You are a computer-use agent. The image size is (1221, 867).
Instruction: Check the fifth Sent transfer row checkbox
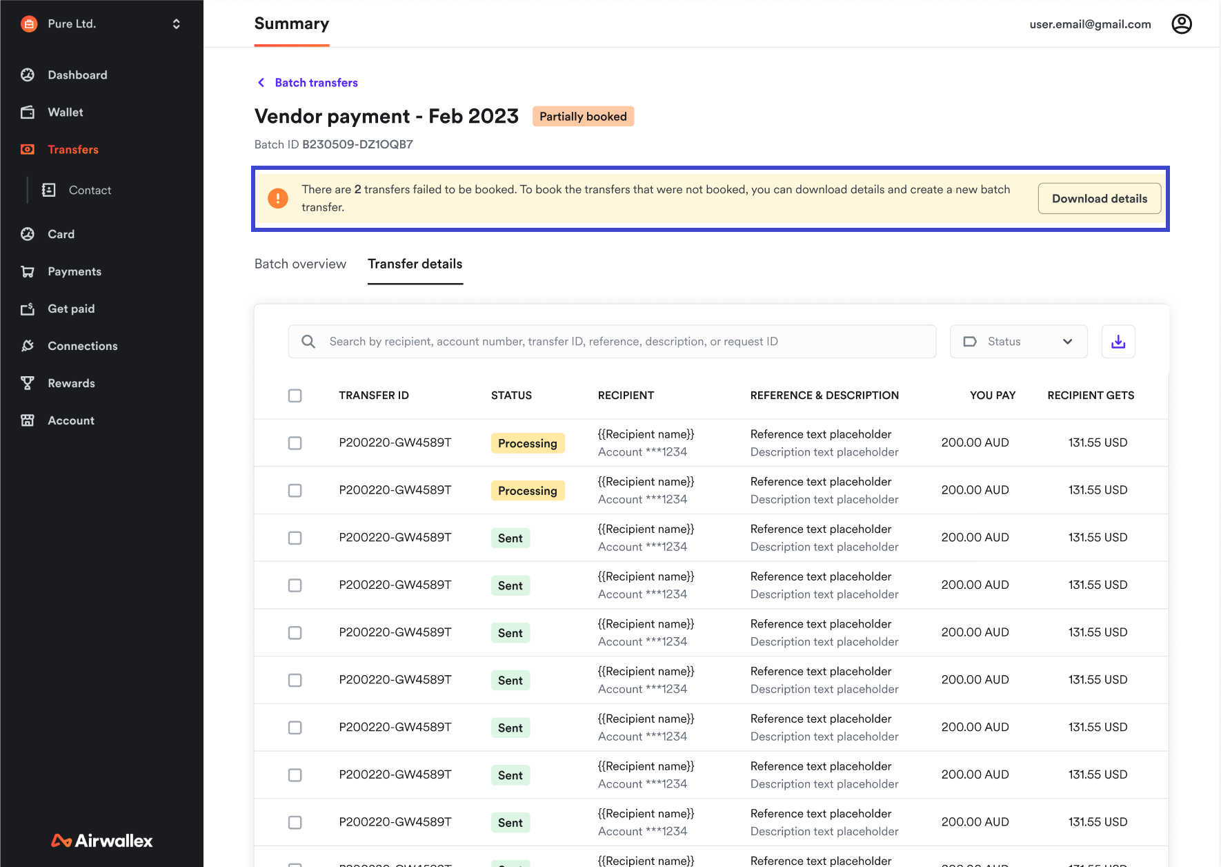point(295,728)
